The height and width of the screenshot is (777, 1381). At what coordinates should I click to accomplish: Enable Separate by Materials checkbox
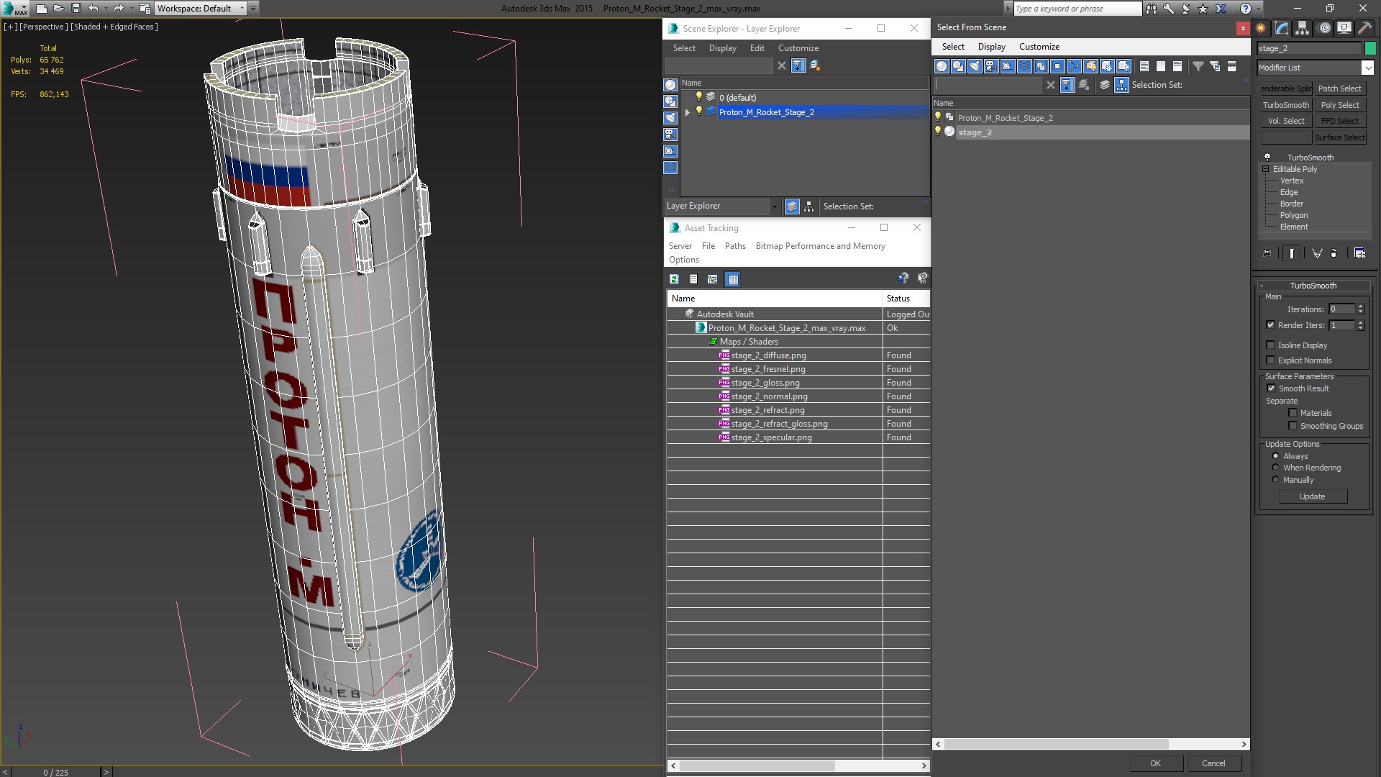click(1293, 413)
